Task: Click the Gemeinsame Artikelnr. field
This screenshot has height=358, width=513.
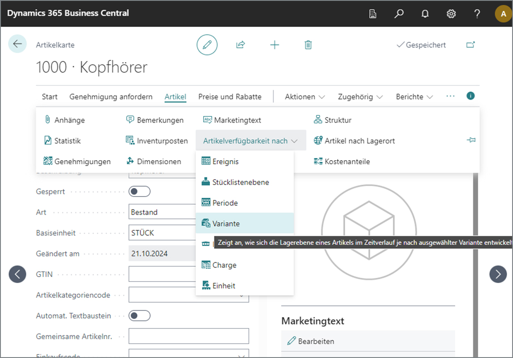Action: (189, 336)
